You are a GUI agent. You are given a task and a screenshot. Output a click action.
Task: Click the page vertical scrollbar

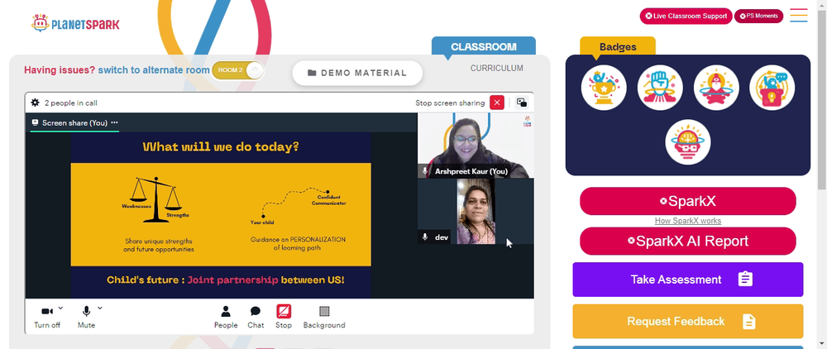822,99
